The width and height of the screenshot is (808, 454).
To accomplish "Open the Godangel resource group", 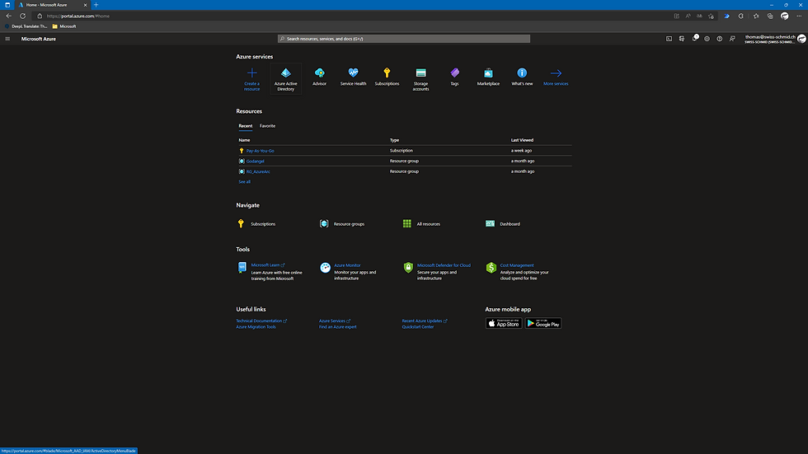I will pyautogui.click(x=255, y=161).
